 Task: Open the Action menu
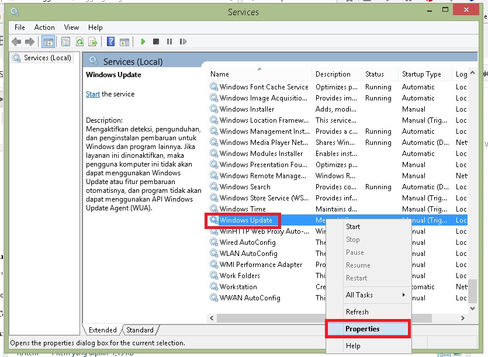(x=44, y=27)
